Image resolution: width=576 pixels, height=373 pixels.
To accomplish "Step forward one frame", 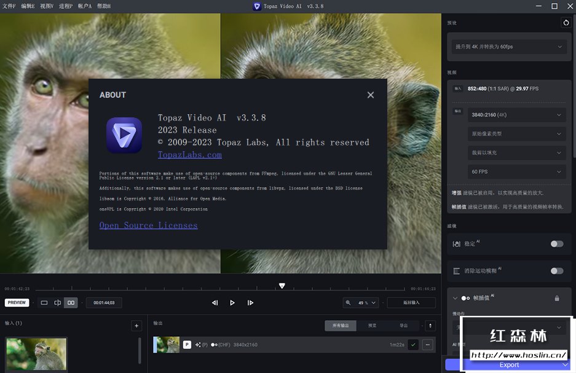I will click(x=250, y=302).
